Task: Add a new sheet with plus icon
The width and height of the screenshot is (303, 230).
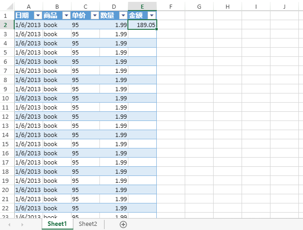Action: [123, 225]
